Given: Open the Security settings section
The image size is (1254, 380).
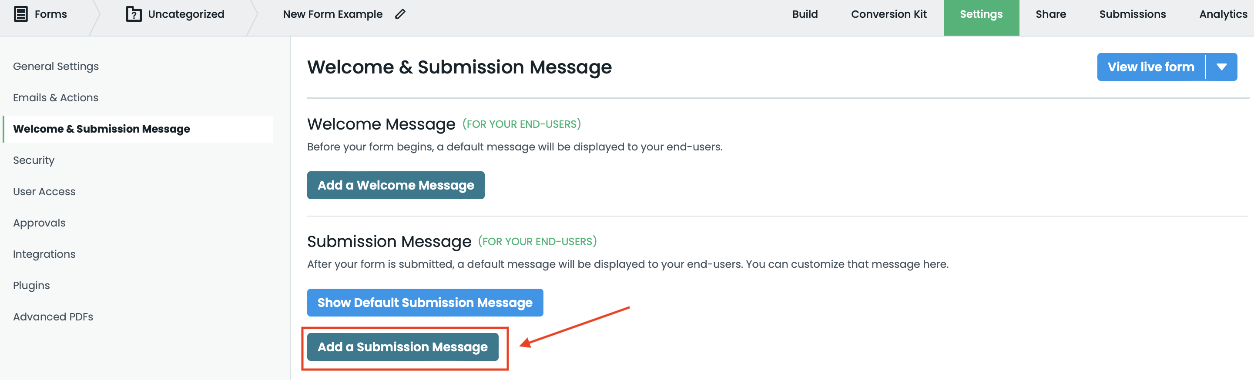Looking at the screenshot, I should point(34,160).
